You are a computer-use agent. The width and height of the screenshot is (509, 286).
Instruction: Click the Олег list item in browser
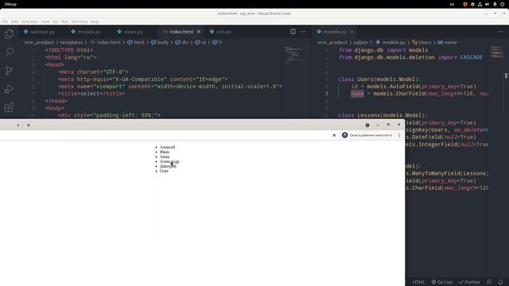click(164, 171)
